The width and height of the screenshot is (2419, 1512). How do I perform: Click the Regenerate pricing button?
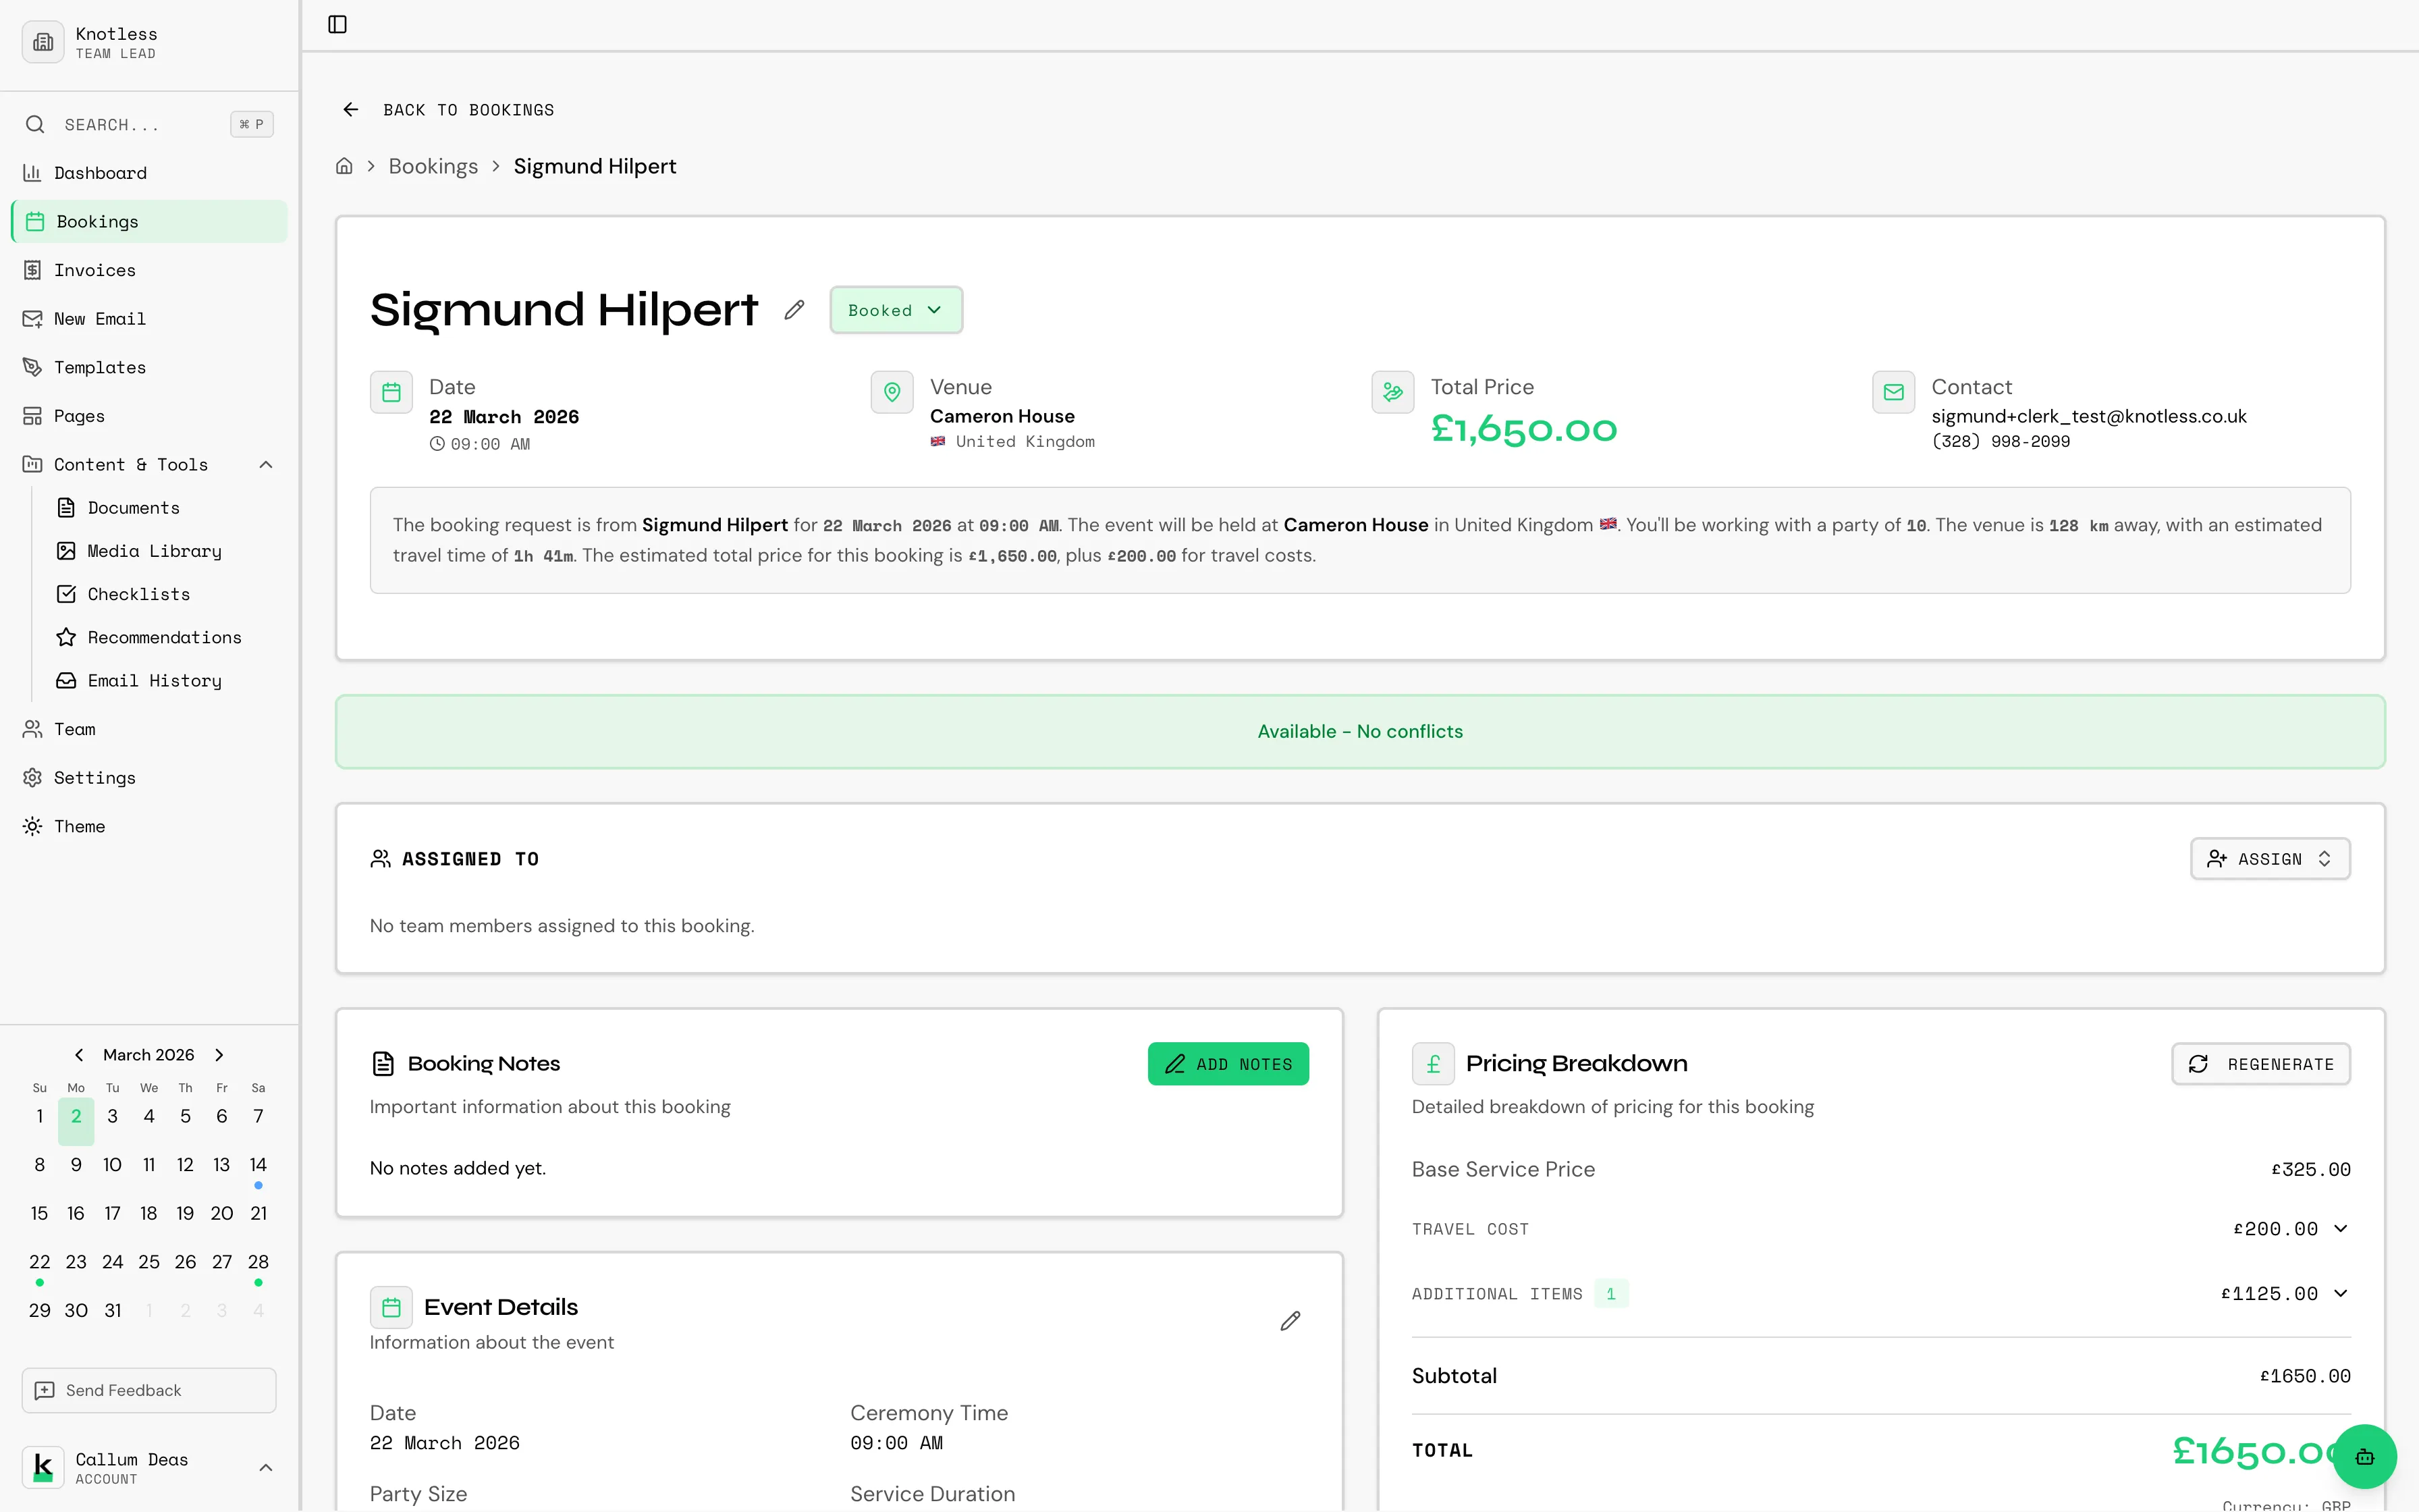(x=2261, y=1063)
